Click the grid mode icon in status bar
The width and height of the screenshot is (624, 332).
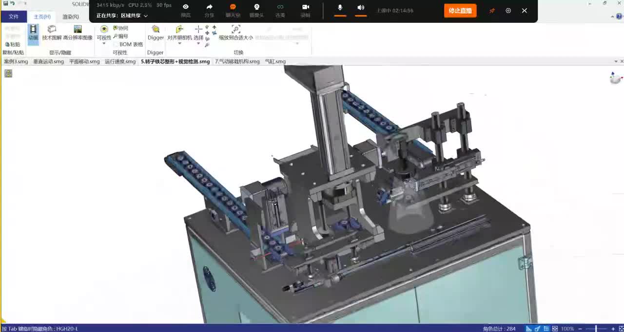pos(546,329)
